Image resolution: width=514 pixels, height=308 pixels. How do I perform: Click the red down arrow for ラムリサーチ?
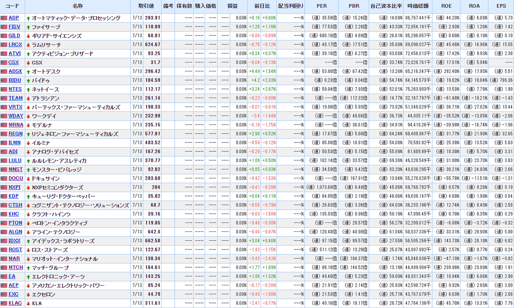click(x=28, y=45)
